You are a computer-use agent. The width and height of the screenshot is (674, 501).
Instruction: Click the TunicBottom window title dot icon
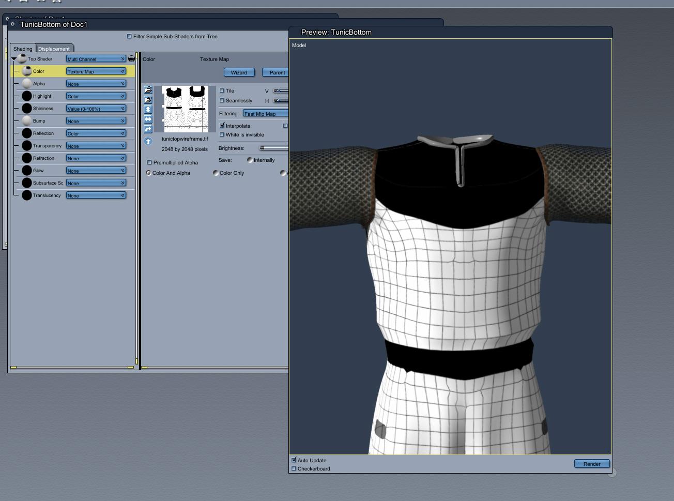click(x=12, y=24)
